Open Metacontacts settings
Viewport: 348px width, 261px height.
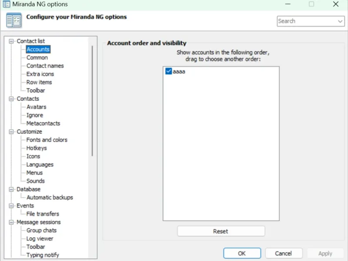click(x=43, y=123)
